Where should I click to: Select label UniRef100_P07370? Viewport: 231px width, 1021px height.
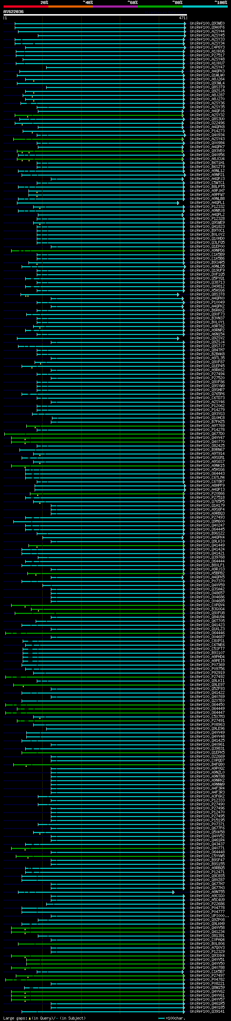[207, 581]
